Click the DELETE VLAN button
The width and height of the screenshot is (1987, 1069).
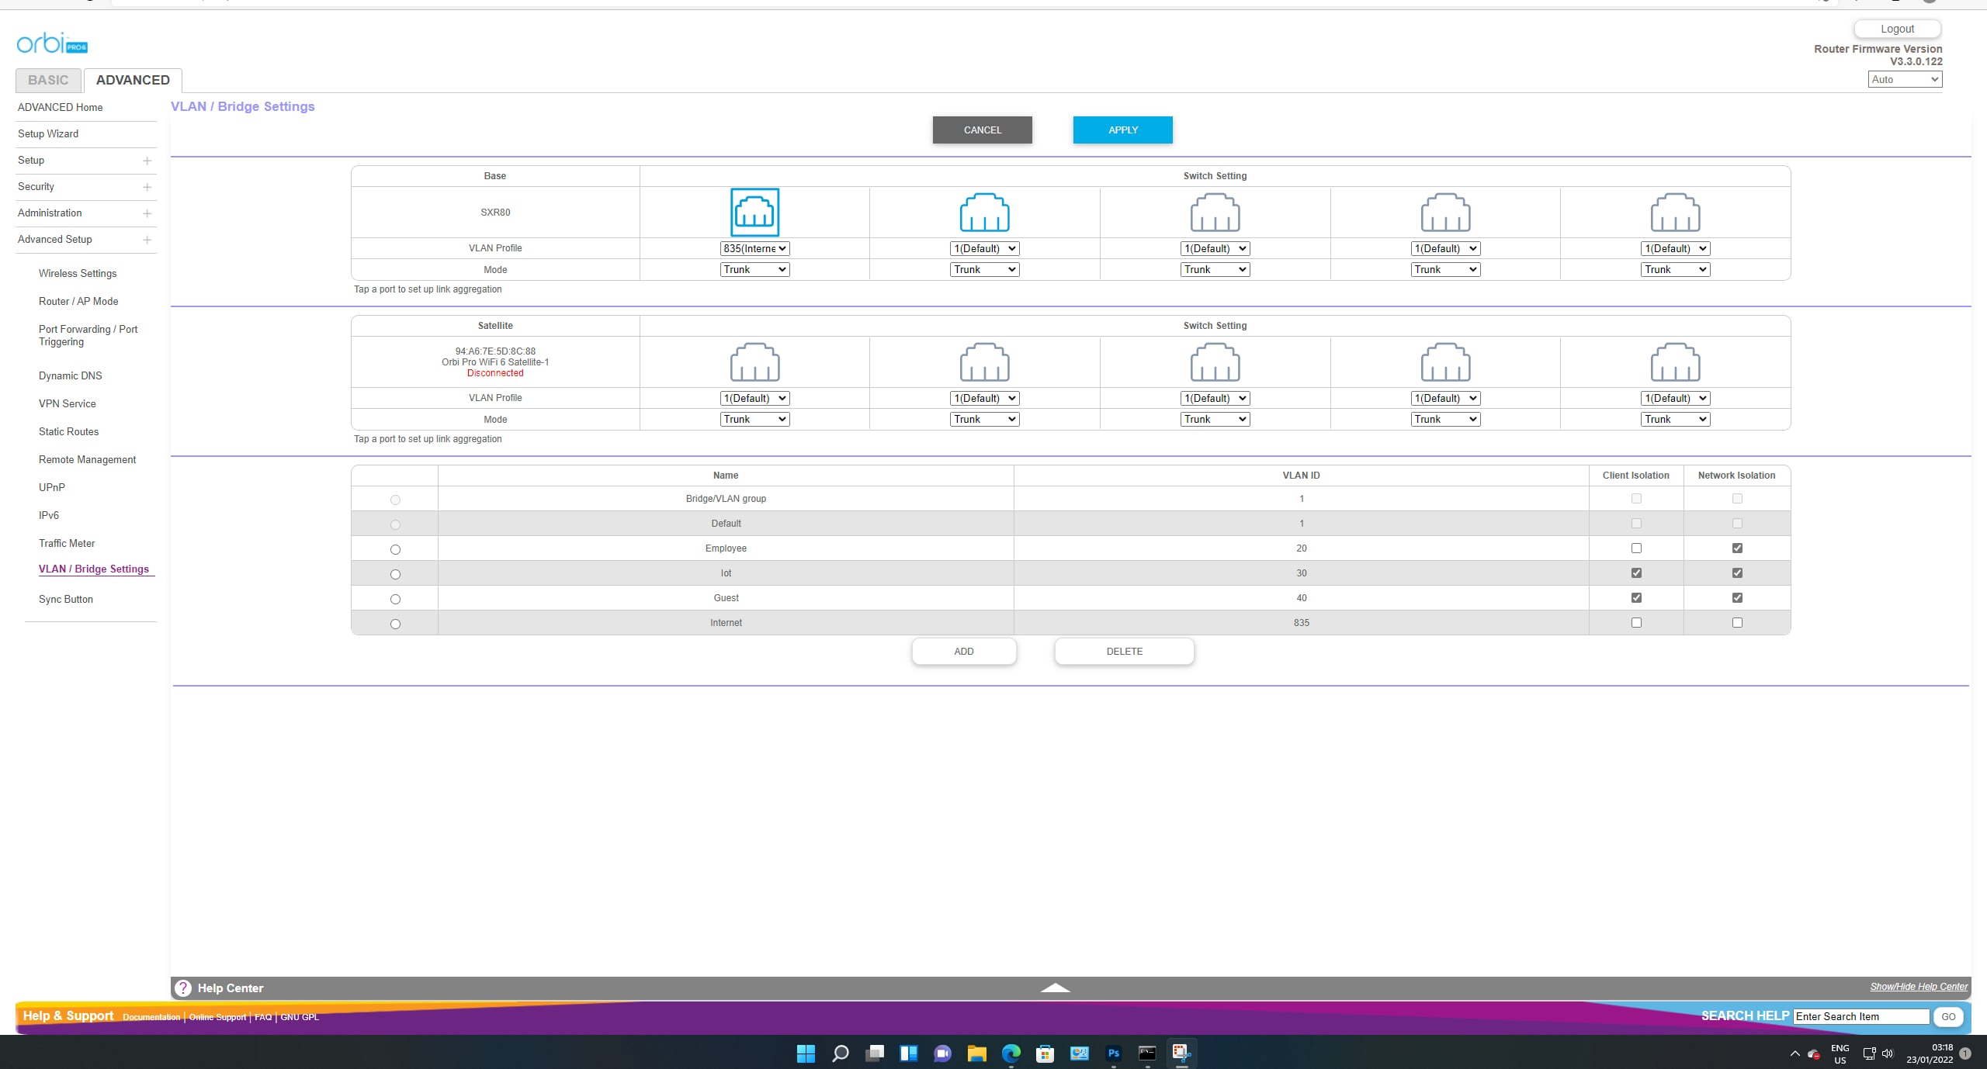pos(1124,651)
